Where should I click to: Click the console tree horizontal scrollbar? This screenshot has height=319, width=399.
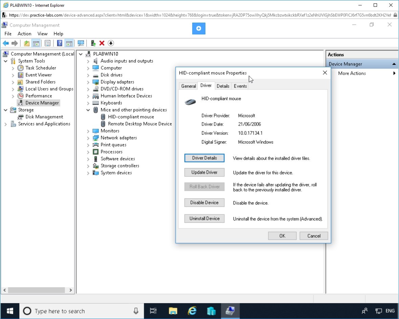click(37, 290)
